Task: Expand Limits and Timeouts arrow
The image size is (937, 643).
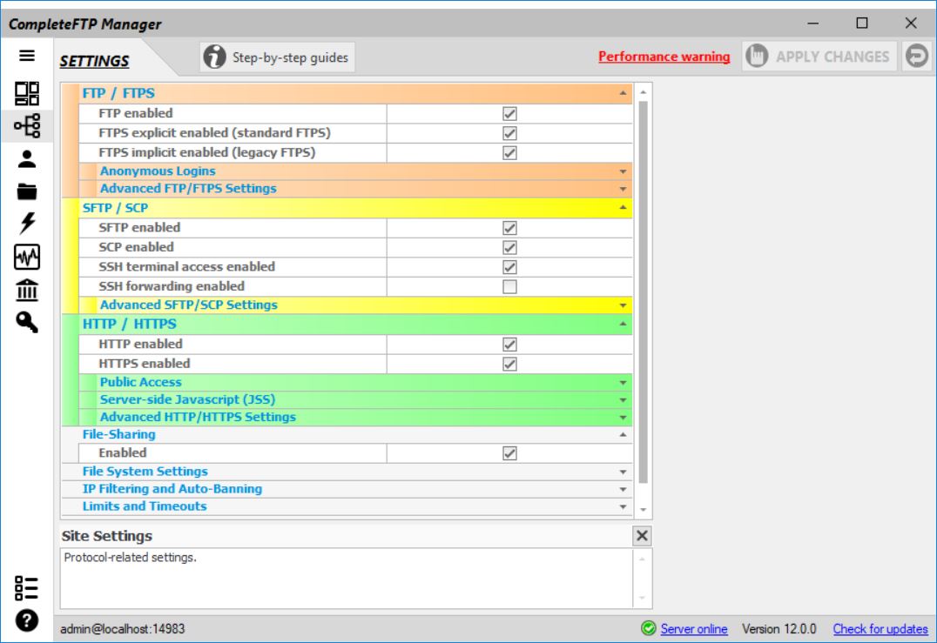Action: 623,507
